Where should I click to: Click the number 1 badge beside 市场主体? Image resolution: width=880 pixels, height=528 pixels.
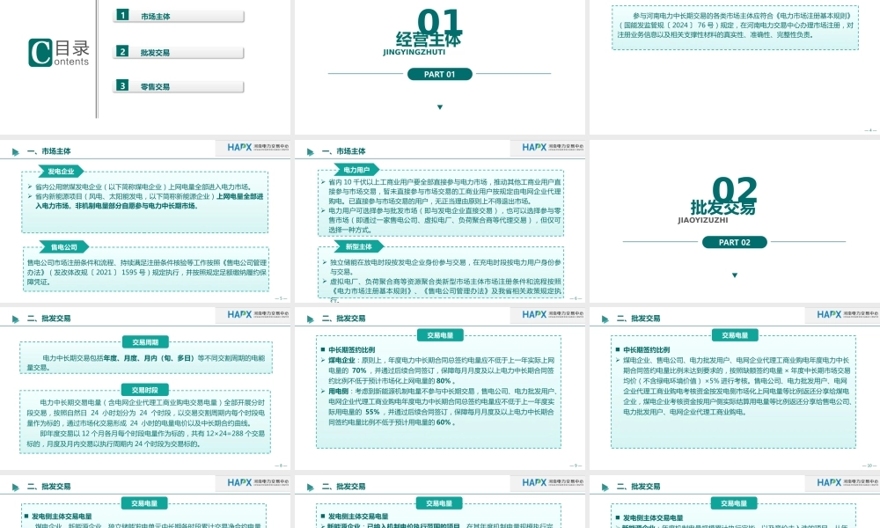(122, 15)
